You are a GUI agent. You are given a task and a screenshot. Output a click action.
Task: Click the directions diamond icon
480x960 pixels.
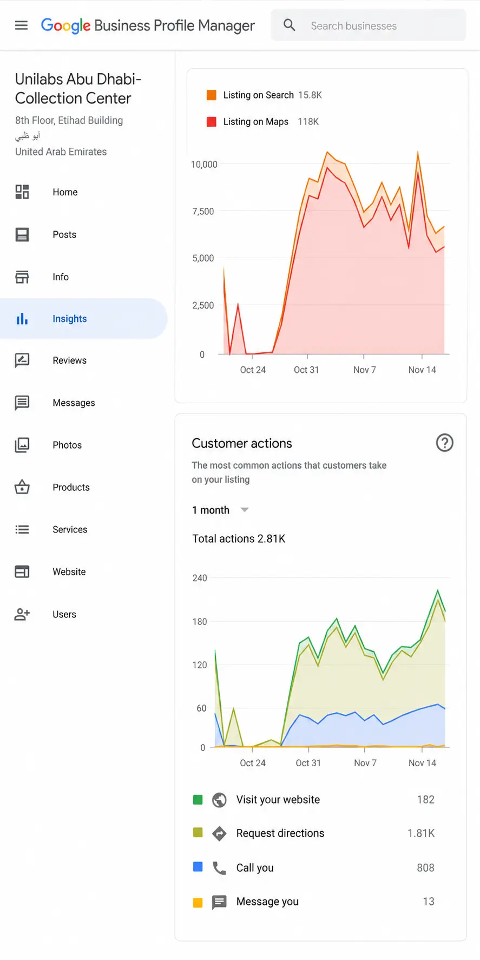[219, 833]
